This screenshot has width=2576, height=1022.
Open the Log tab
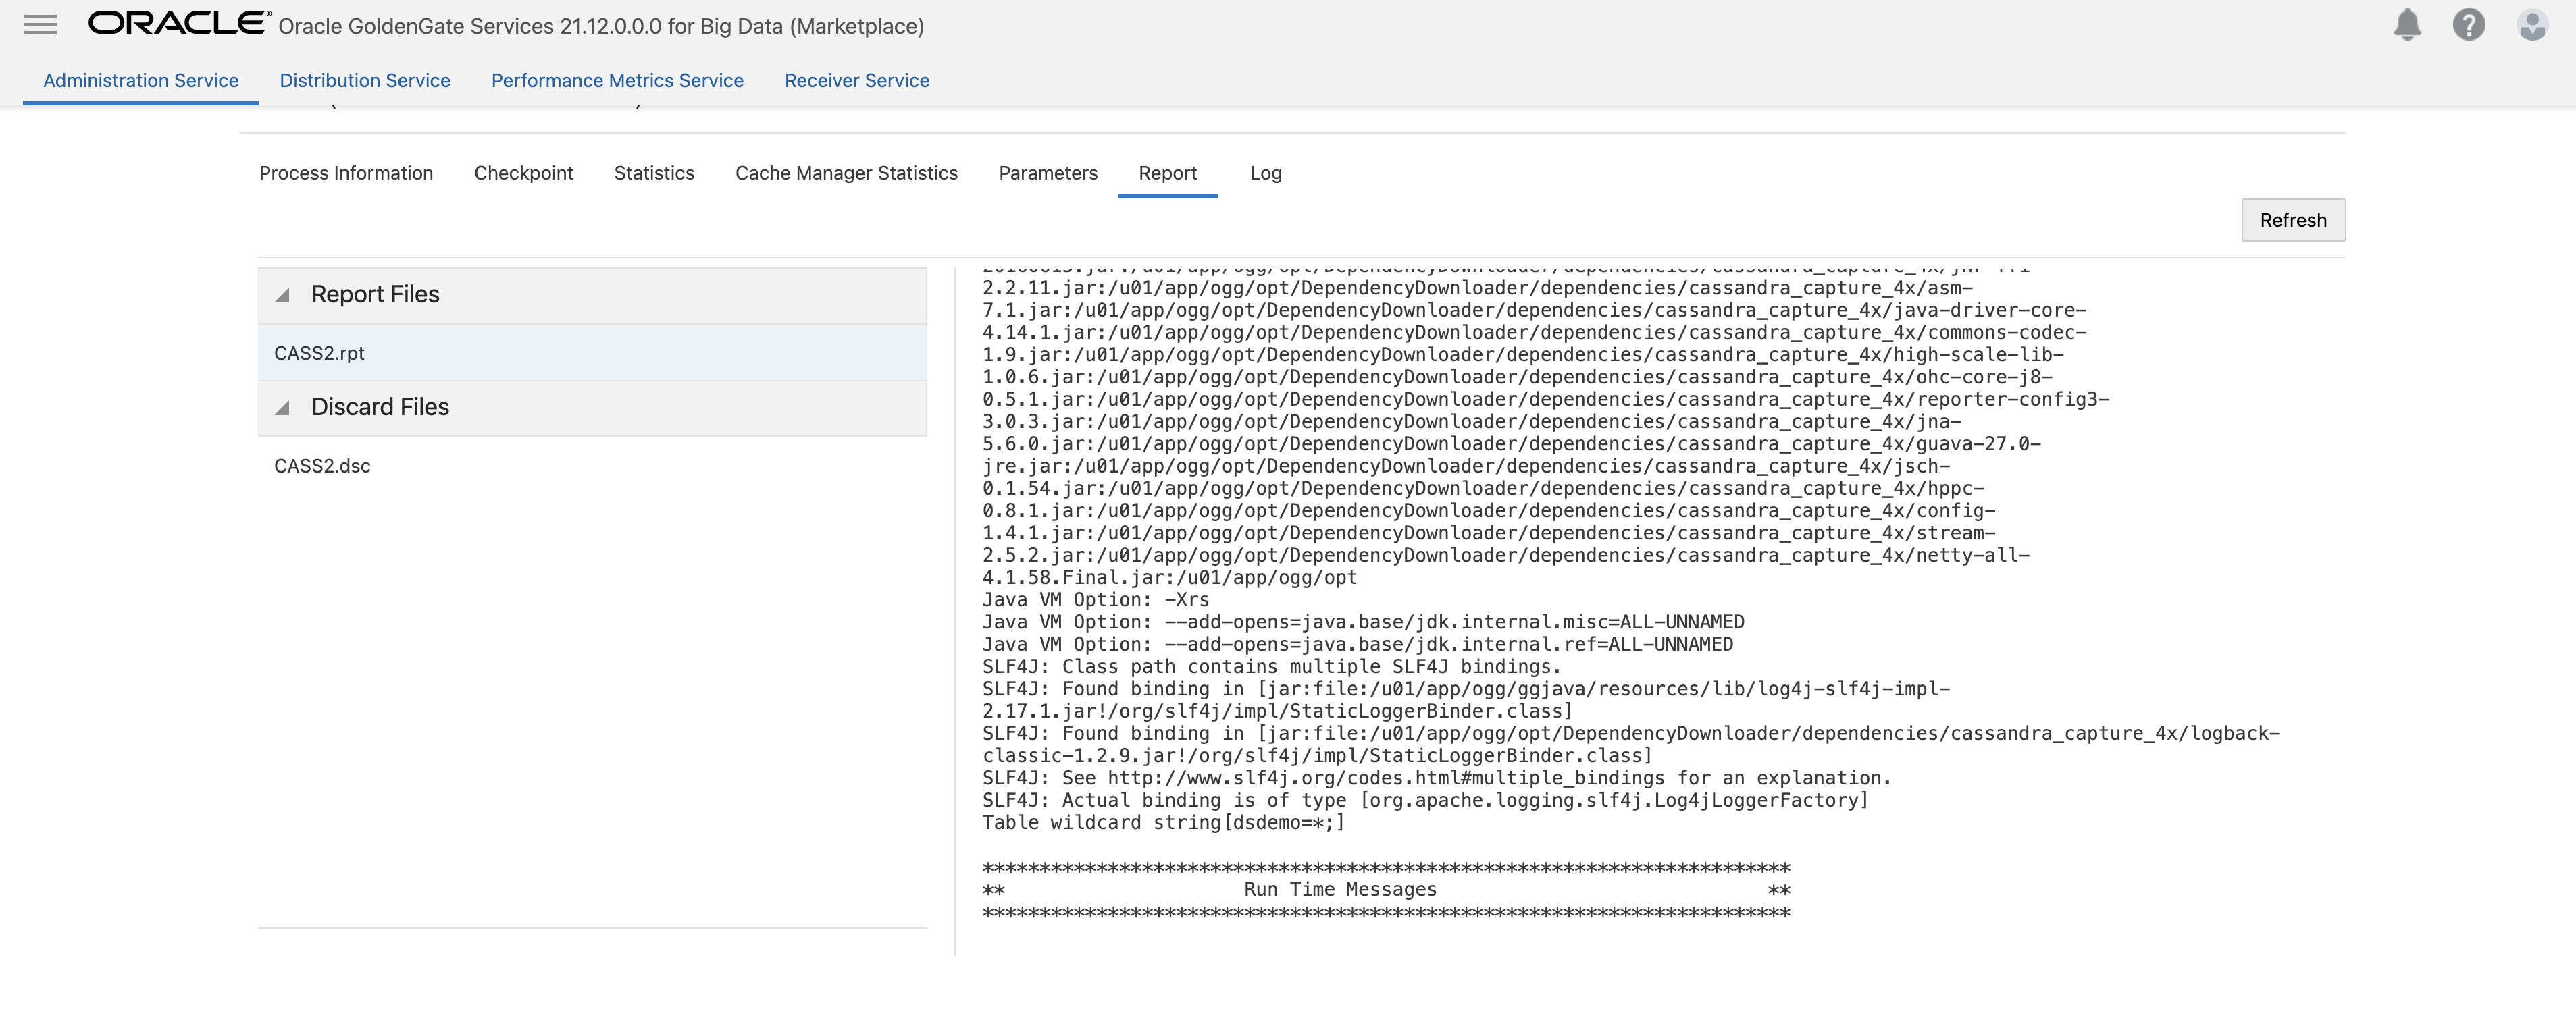[x=1266, y=173]
